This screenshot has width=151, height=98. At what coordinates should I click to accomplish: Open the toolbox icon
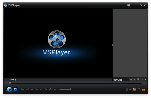(x=144, y=90)
